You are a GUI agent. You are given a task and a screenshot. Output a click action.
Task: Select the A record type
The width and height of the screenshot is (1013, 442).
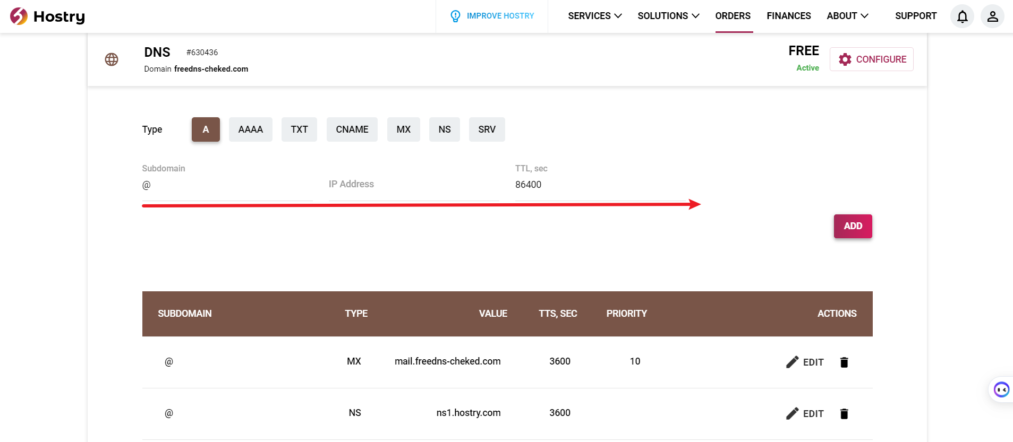(x=206, y=129)
